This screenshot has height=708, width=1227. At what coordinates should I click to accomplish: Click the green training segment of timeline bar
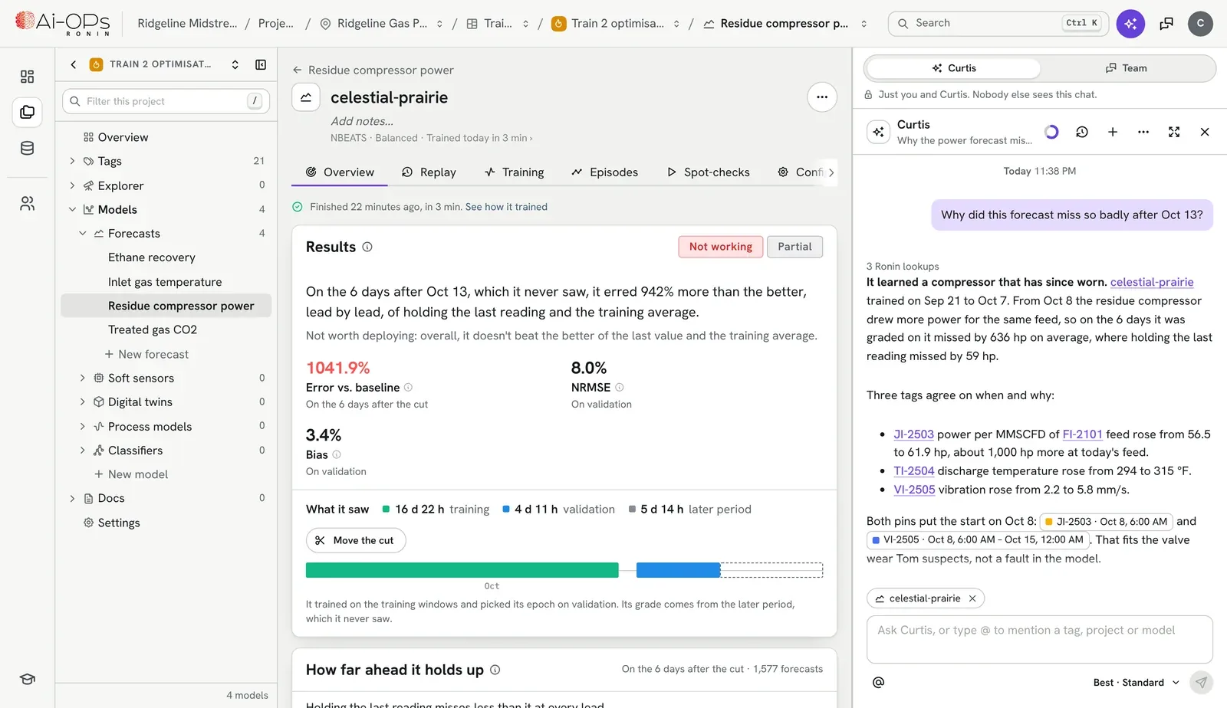coord(462,570)
